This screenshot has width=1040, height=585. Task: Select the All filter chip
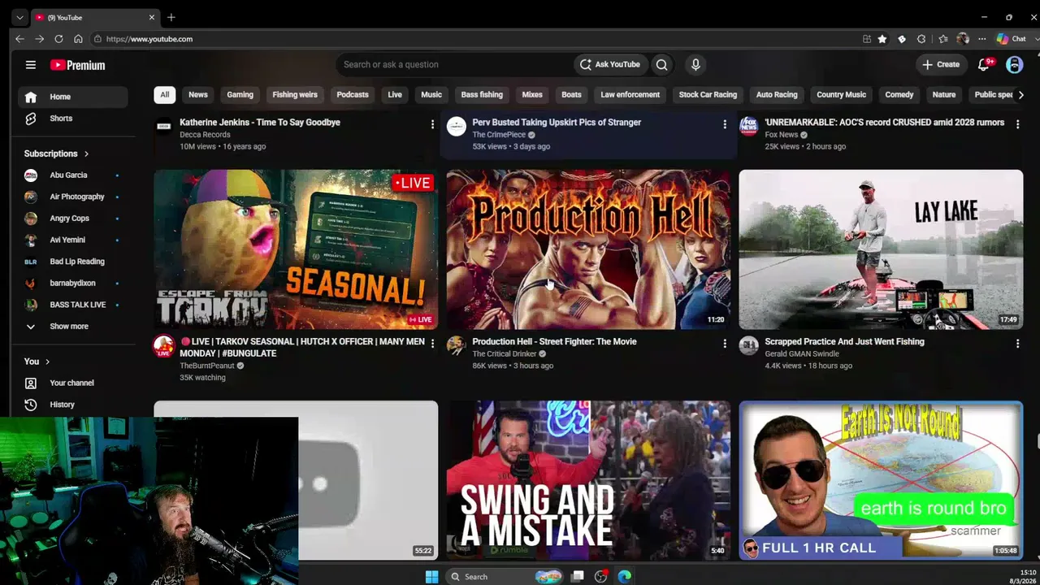pyautogui.click(x=165, y=95)
